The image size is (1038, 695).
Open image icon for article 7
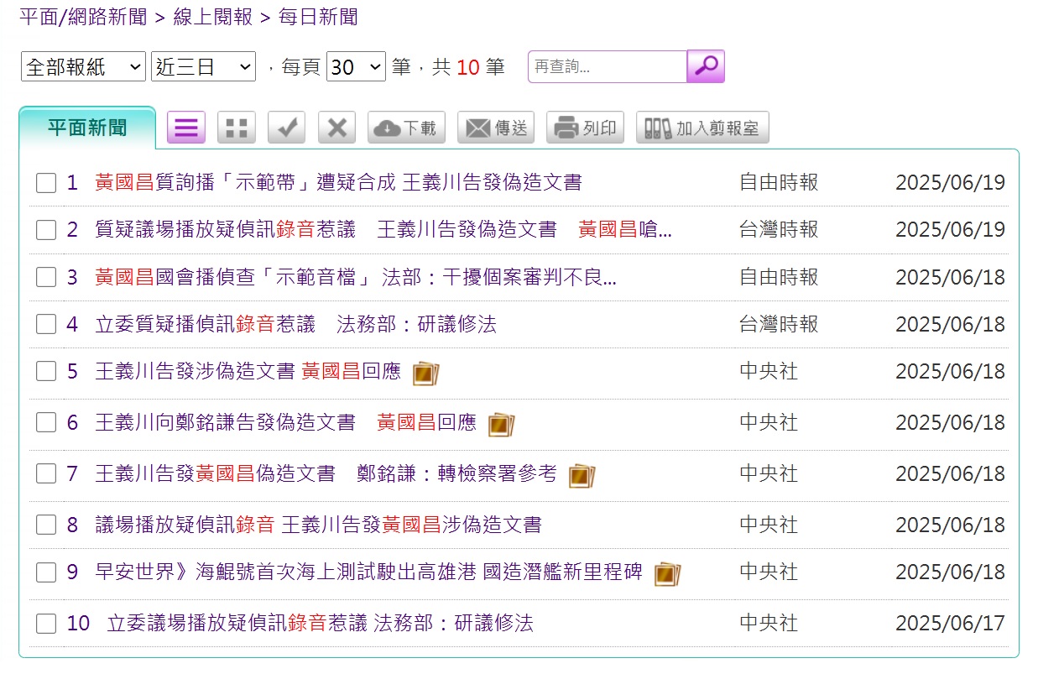tap(582, 475)
